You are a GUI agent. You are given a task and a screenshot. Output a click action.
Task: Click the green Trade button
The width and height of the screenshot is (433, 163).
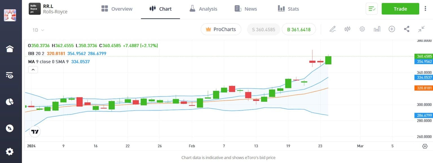click(x=400, y=9)
